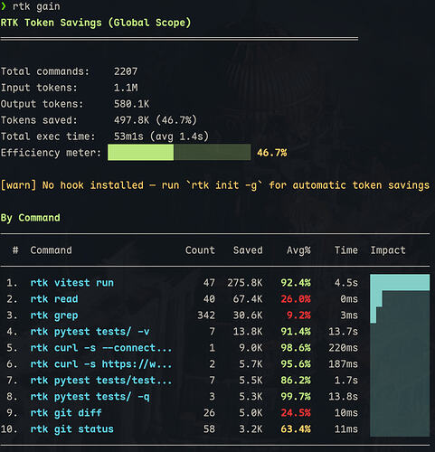Click the 220ms time value
This screenshot has width=435, height=452.
pyautogui.click(x=343, y=348)
